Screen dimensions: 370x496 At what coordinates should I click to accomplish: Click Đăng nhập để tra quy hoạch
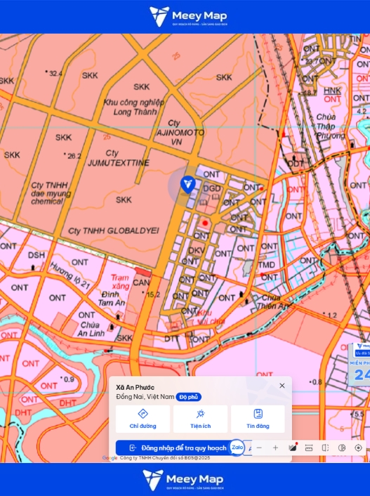(x=178, y=448)
